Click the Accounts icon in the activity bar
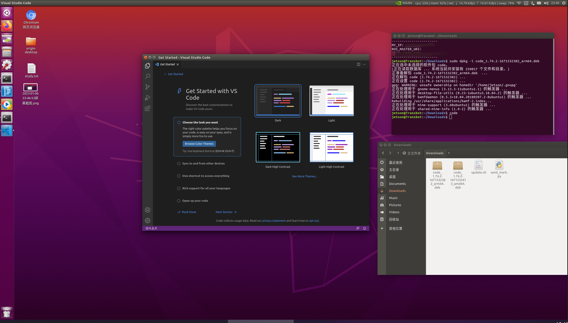The height and width of the screenshot is (323, 568). (x=148, y=210)
